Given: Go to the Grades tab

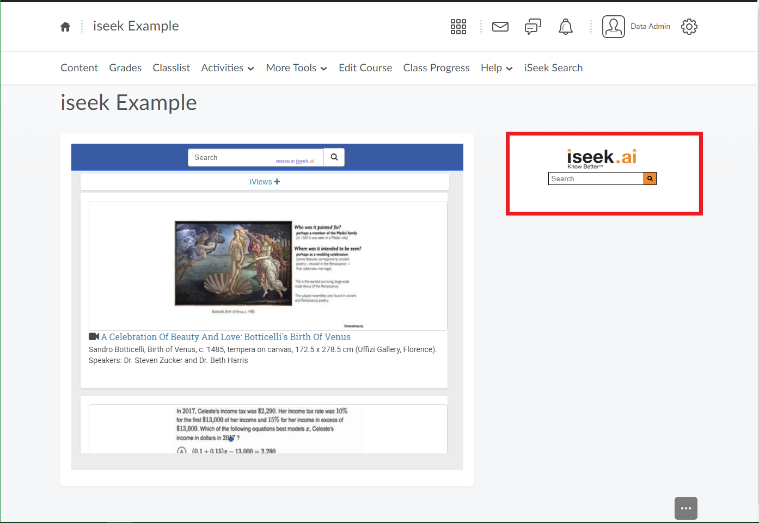Looking at the screenshot, I should coord(125,68).
